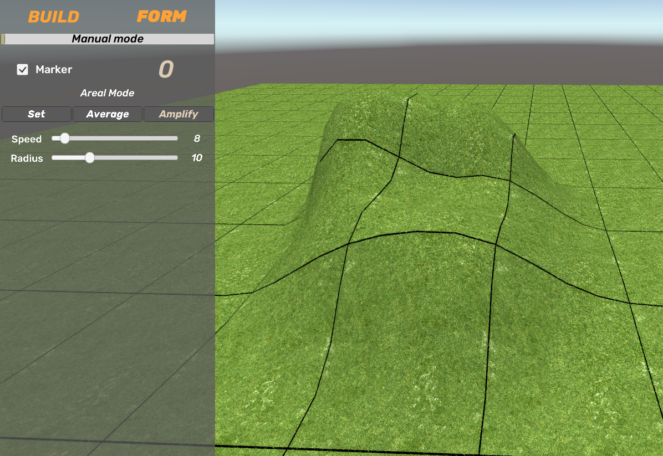Switch to the FORM tab
Image resolution: width=663 pixels, height=456 pixels.
pos(161,17)
